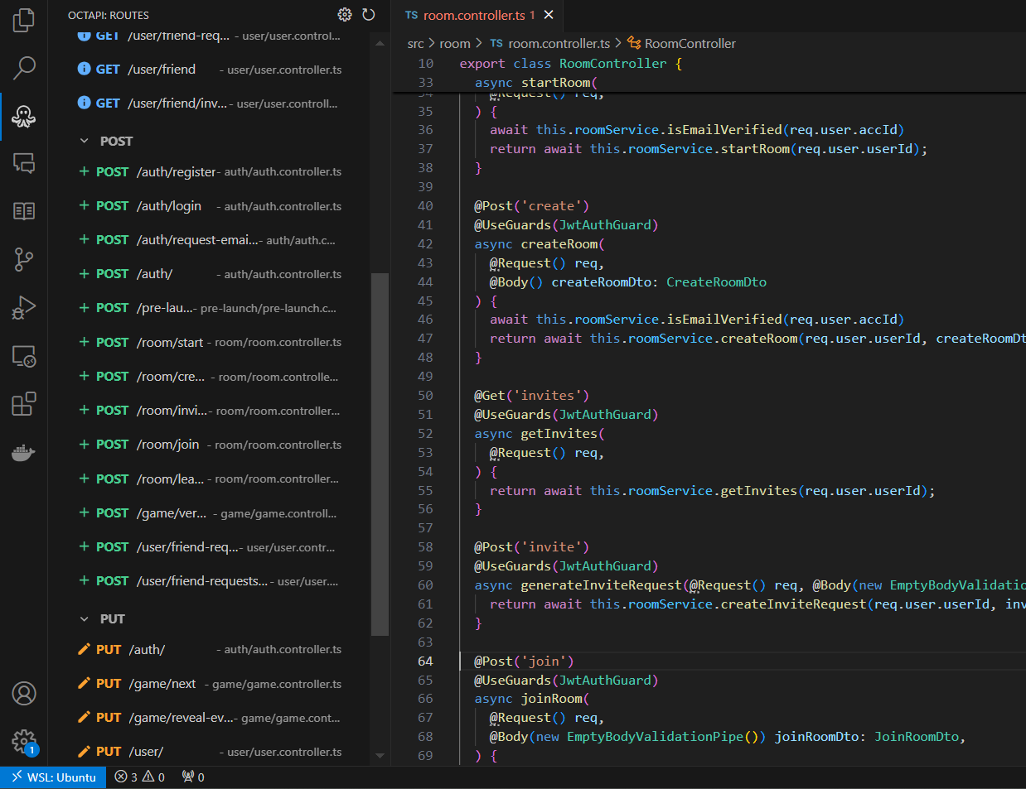Open Run and Debug view
The height and width of the screenshot is (789, 1026).
click(24, 307)
